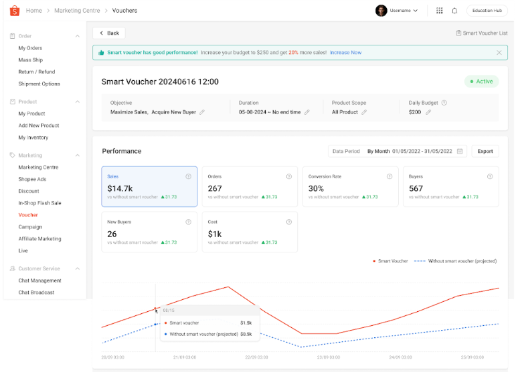Toggle Smart Voucher legend series
The width and height of the screenshot is (518, 372).
point(390,261)
